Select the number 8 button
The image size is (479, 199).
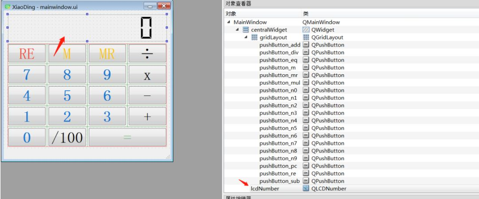[x=67, y=74]
